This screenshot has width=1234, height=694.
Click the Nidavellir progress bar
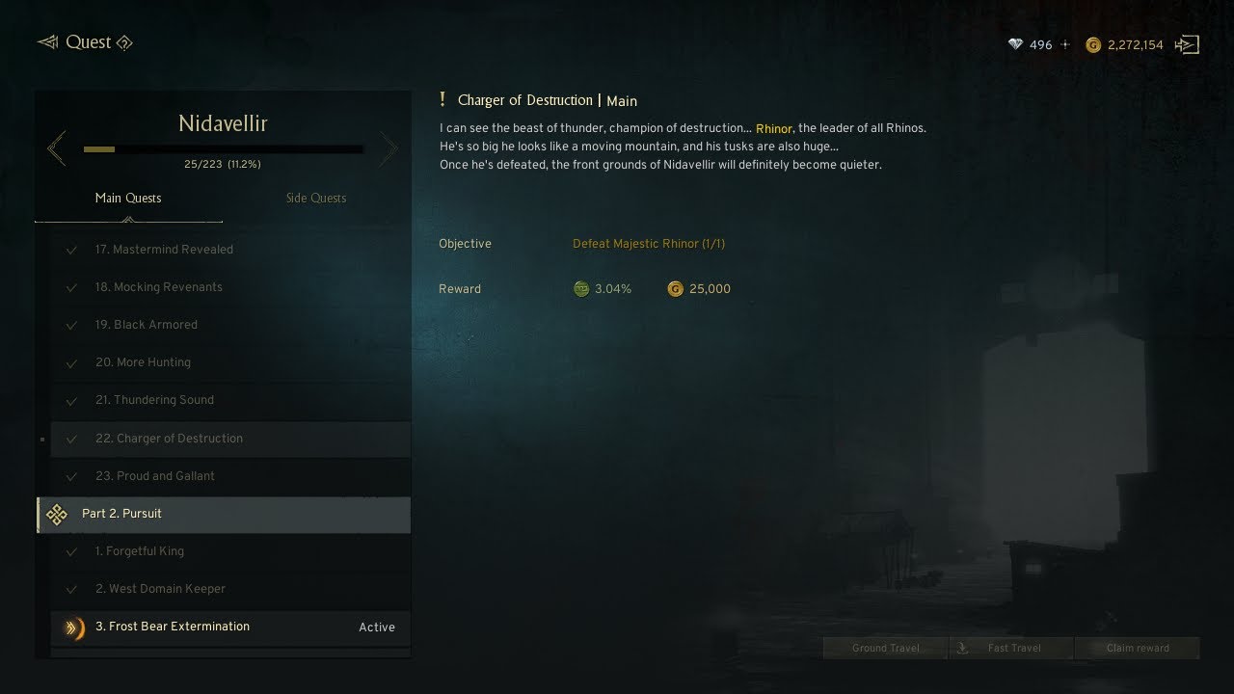click(x=224, y=149)
